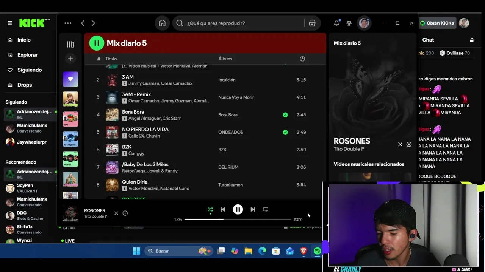Open Microsoft Edge from taskbar
Viewport: 485px width, 272px height.
[x=262, y=251]
